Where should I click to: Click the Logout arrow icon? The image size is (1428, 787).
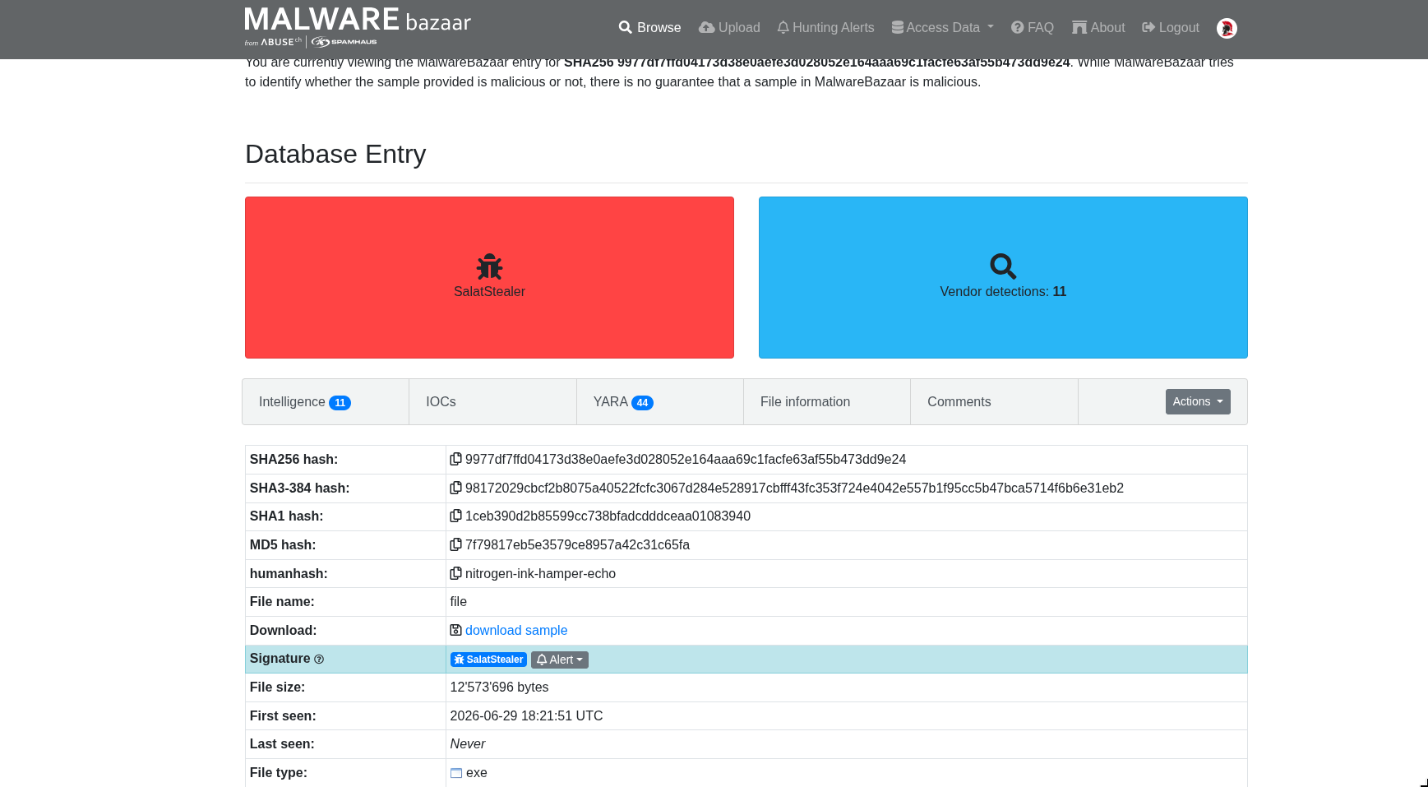[x=1148, y=27]
